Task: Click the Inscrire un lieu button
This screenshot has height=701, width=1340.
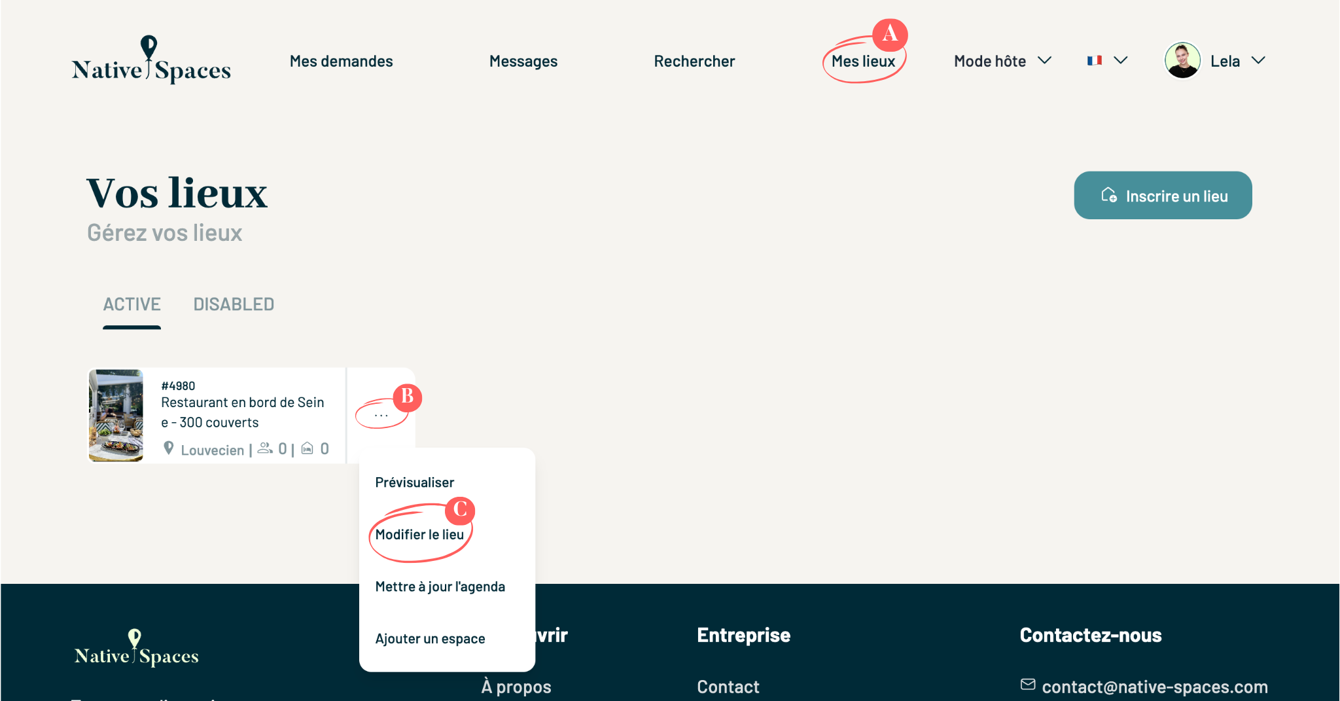Action: [1163, 196]
